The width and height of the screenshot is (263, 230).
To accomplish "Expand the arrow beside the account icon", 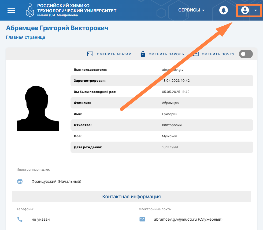I will [256, 10].
